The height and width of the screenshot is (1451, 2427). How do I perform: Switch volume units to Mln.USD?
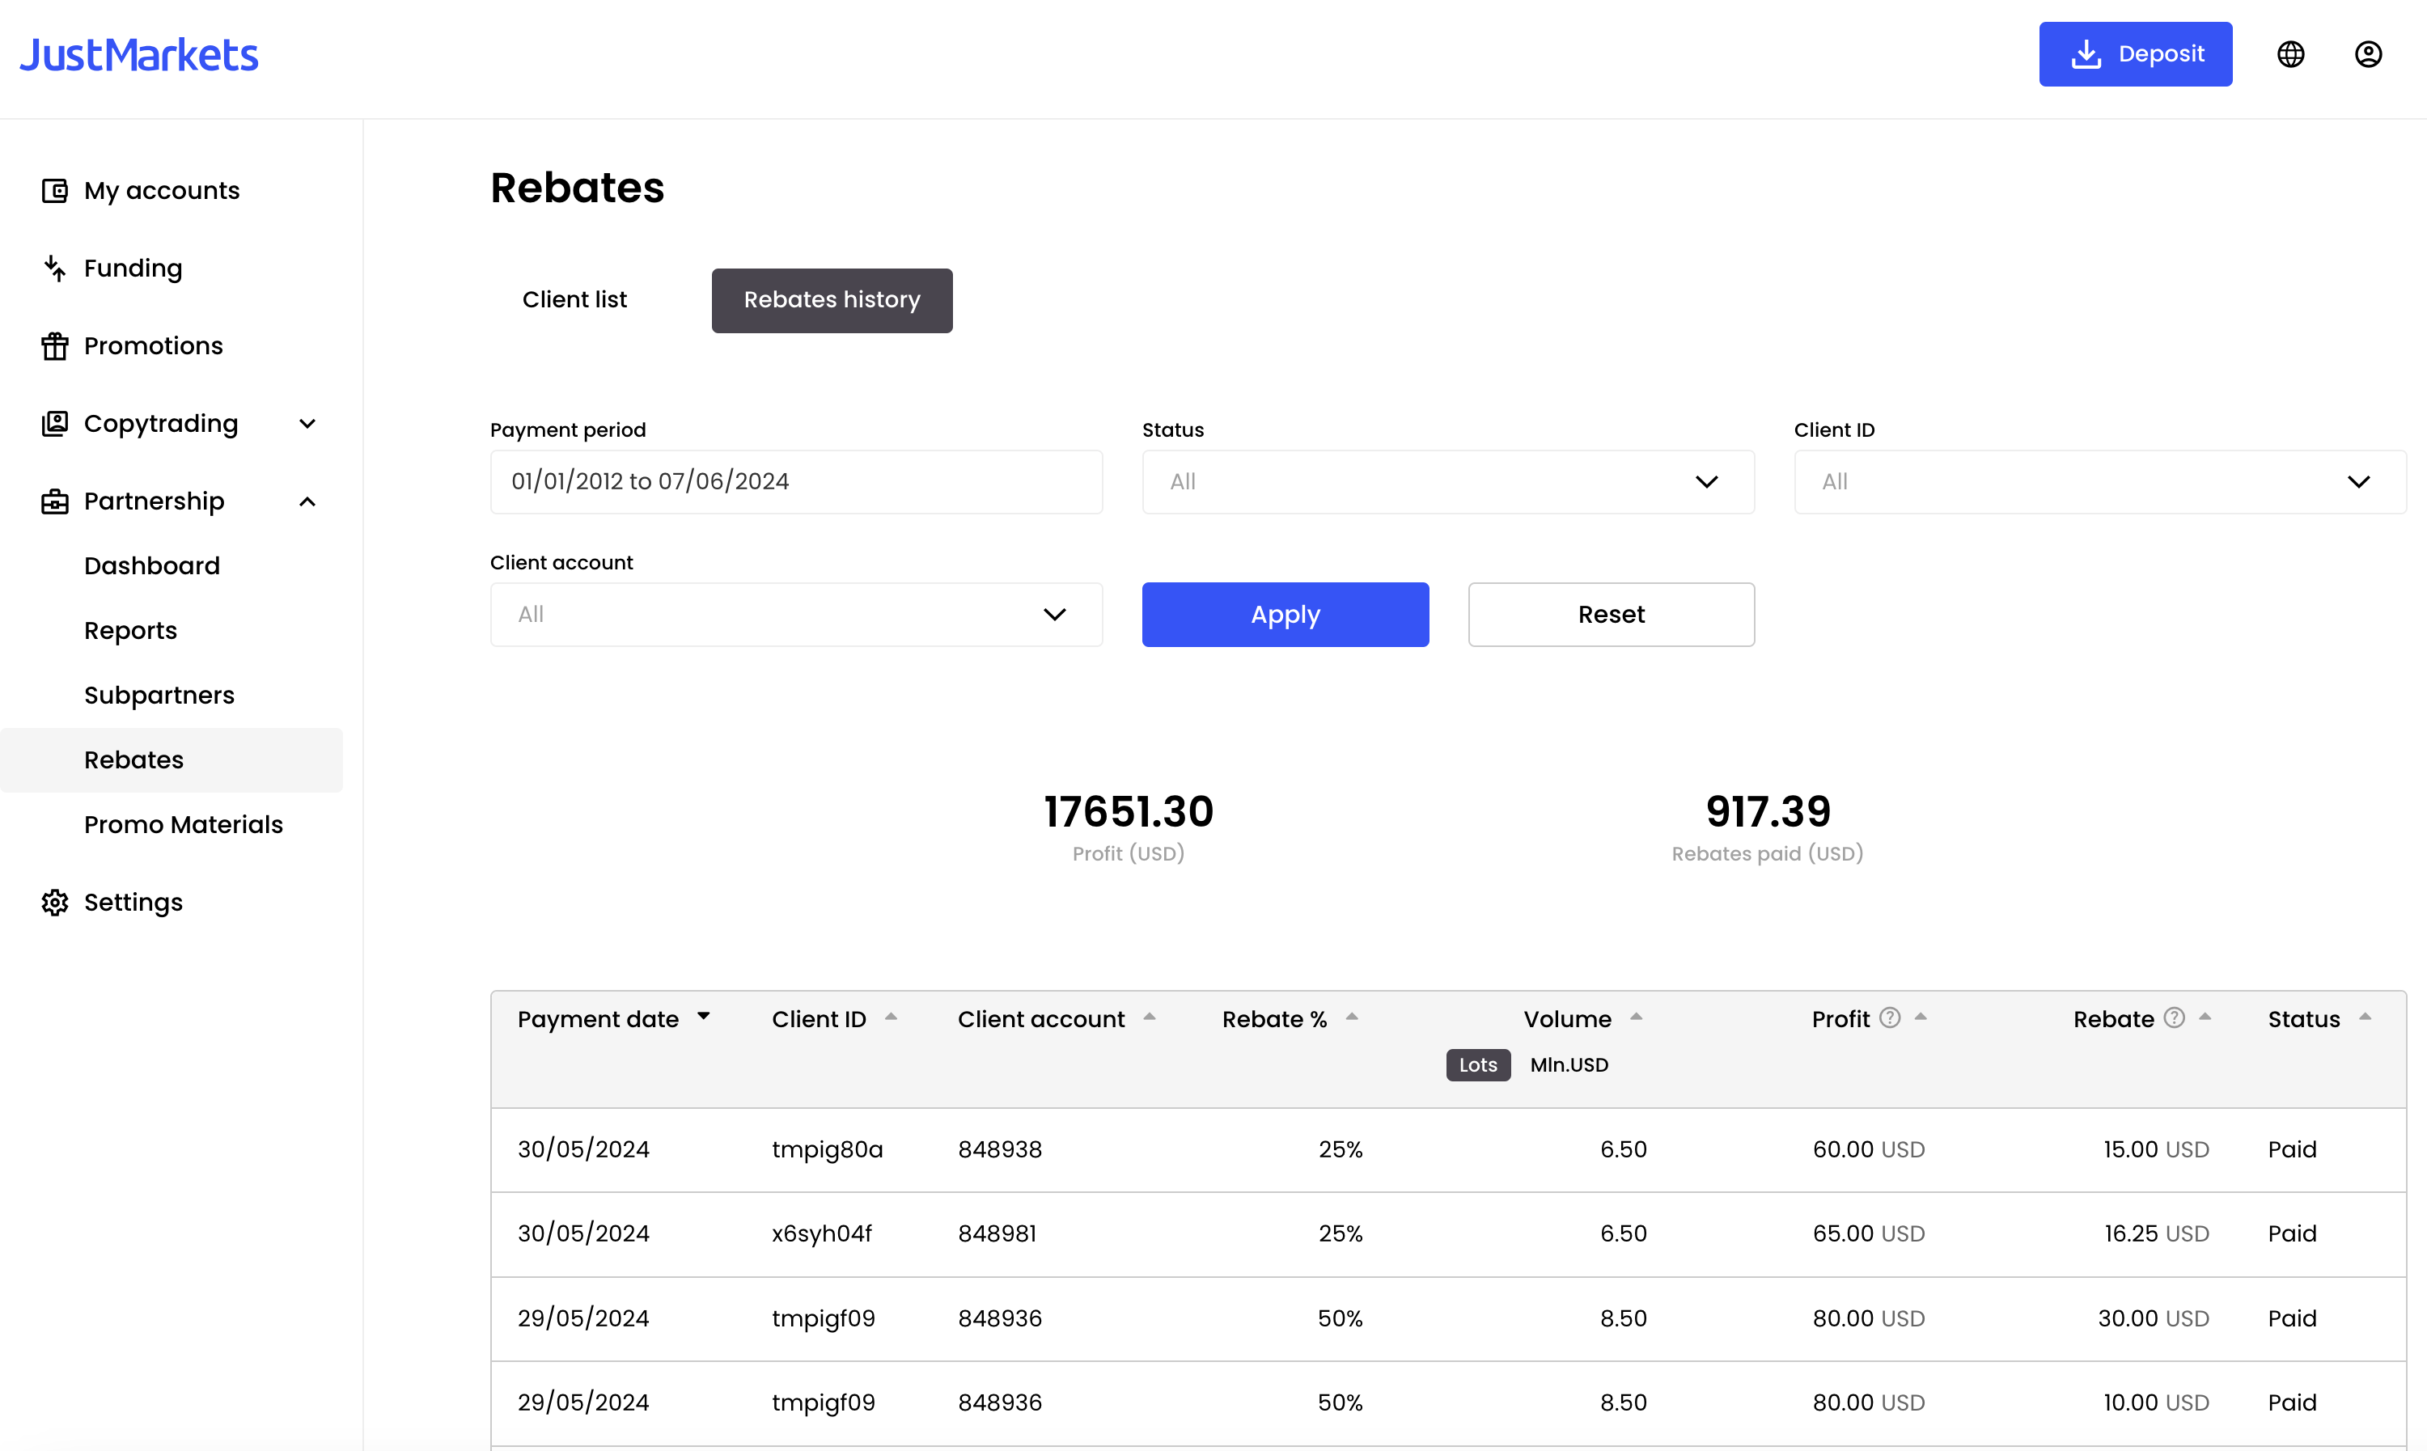pyautogui.click(x=1569, y=1064)
